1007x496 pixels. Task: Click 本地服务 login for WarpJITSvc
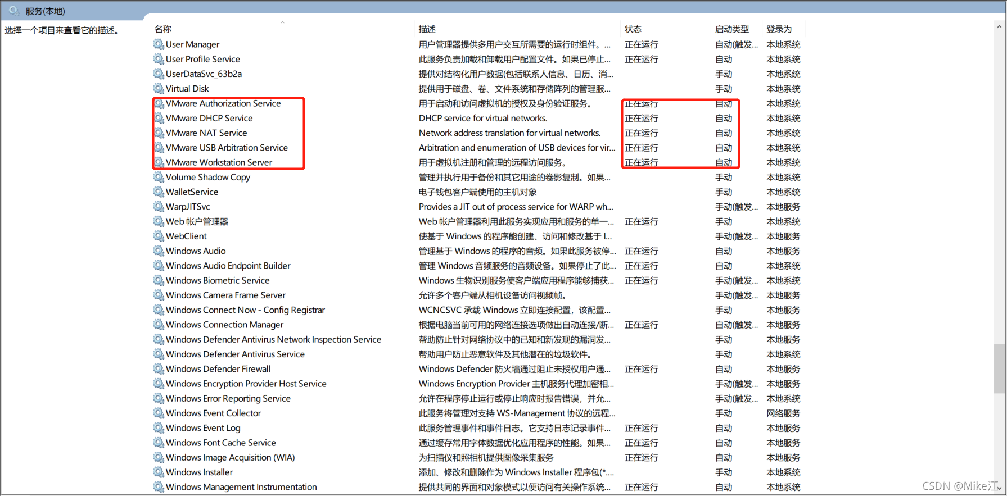[x=783, y=206]
